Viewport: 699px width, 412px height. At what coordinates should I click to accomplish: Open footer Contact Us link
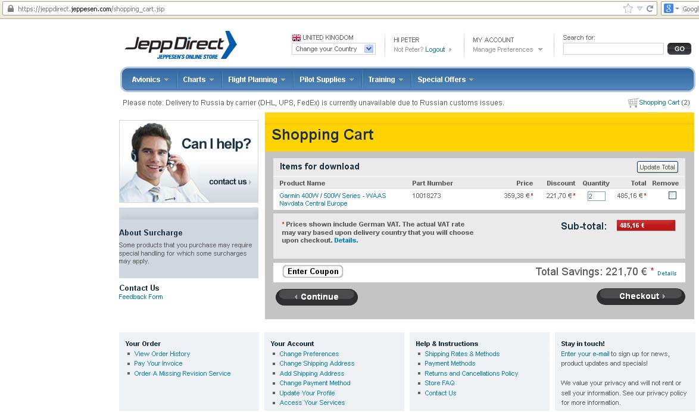(441, 393)
